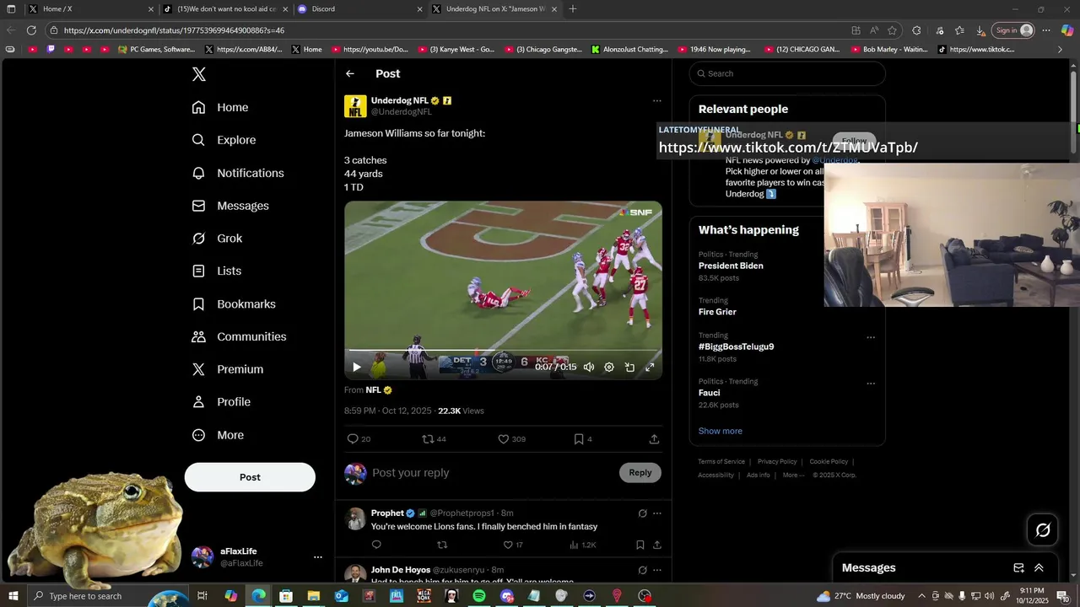The image size is (1080, 607).
Task: Open Notifications in X sidebar
Action: point(238,173)
